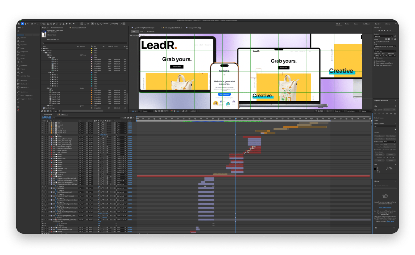Image resolution: width=415 pixels, height=255 pixels.
Task: Hide the Scene_01 layer with its eye toggle
Action: click(x=42, y=125)
